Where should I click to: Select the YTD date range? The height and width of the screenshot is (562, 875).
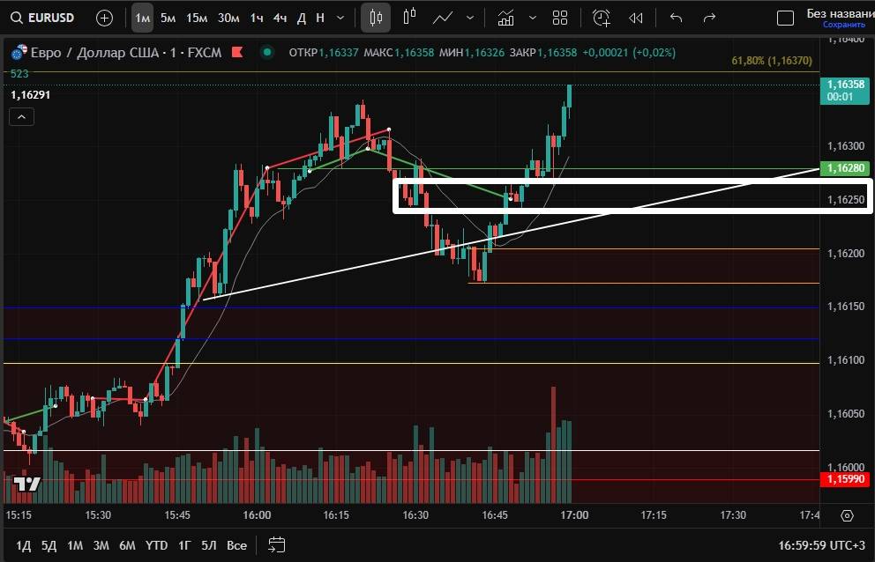coord(156,545)
